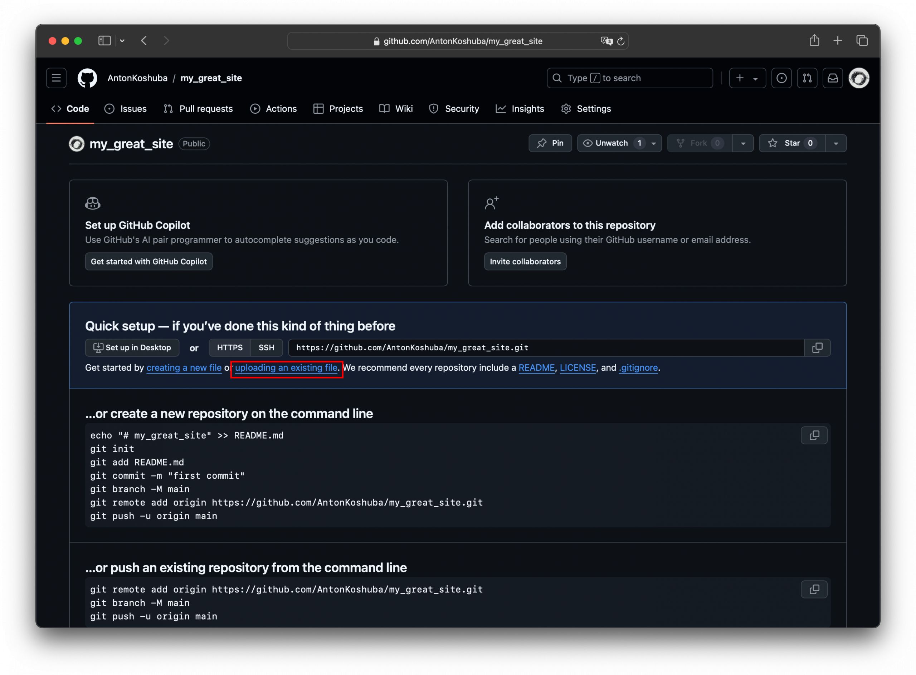This screenshot has width=916, height=675.
Task: Click the Fork button
Action: click(x=699, y=143)
